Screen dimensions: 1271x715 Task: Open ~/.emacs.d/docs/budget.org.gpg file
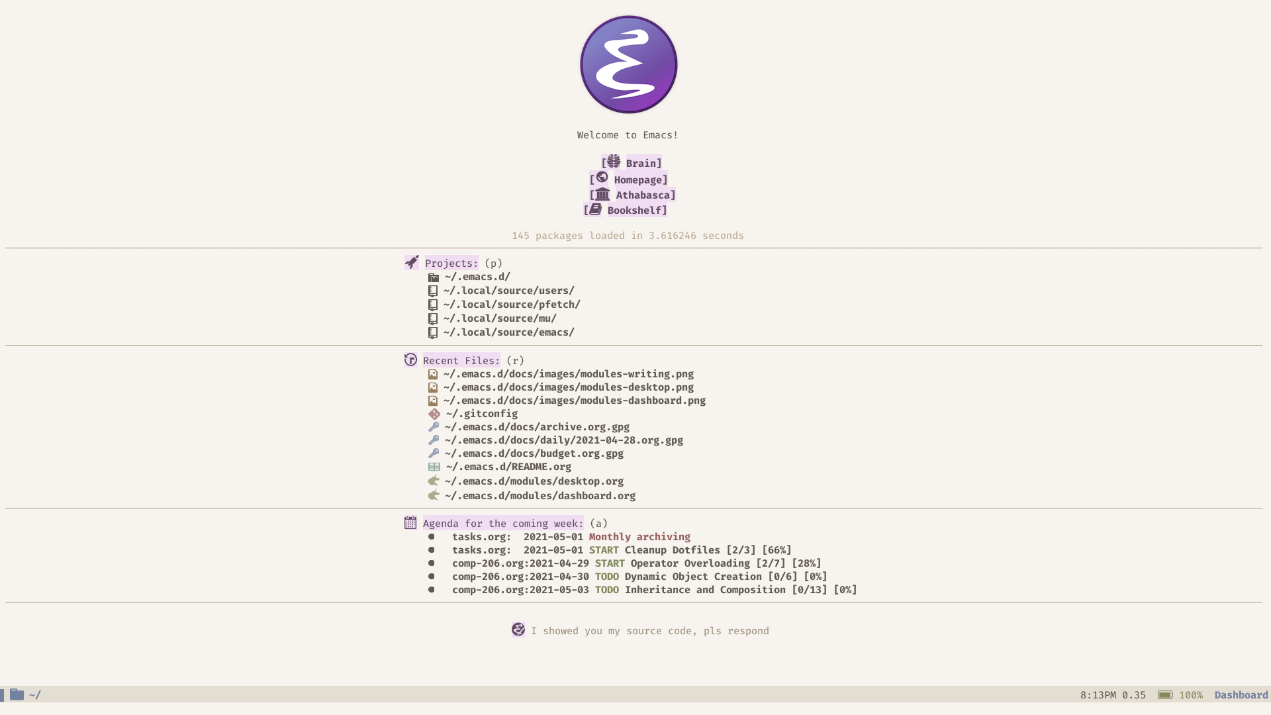534,453
